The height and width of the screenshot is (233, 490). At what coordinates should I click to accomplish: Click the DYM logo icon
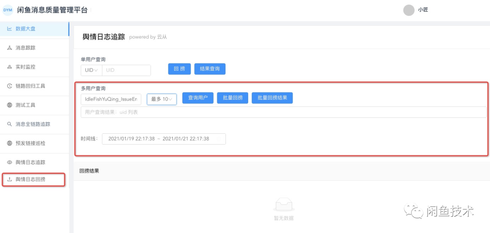tap(8, 10)
